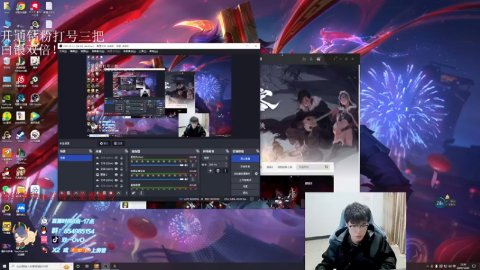Screen dimensions: 480x270
Task: Click the LIVE timer in the status bar
Action: (x=191, y=199)
